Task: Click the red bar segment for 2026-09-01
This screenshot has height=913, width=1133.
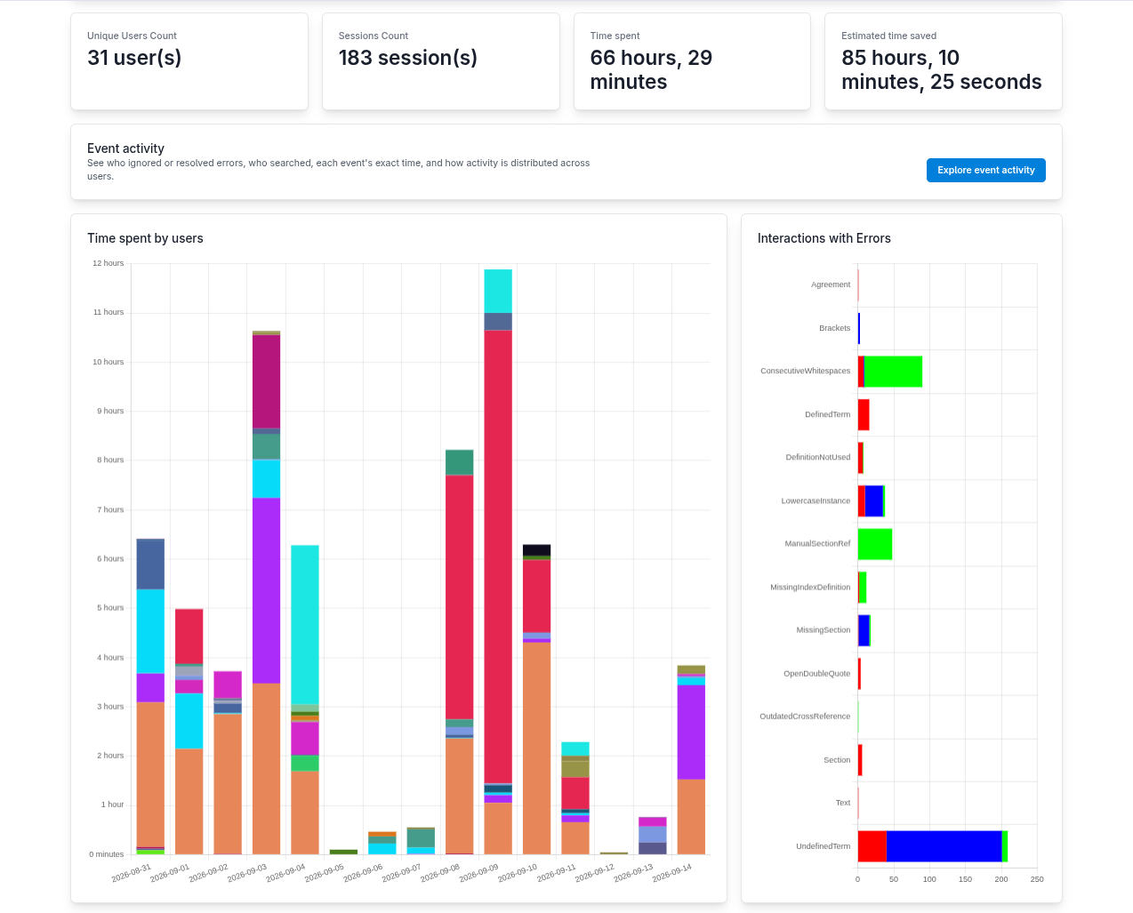Action: click(189, 637)
